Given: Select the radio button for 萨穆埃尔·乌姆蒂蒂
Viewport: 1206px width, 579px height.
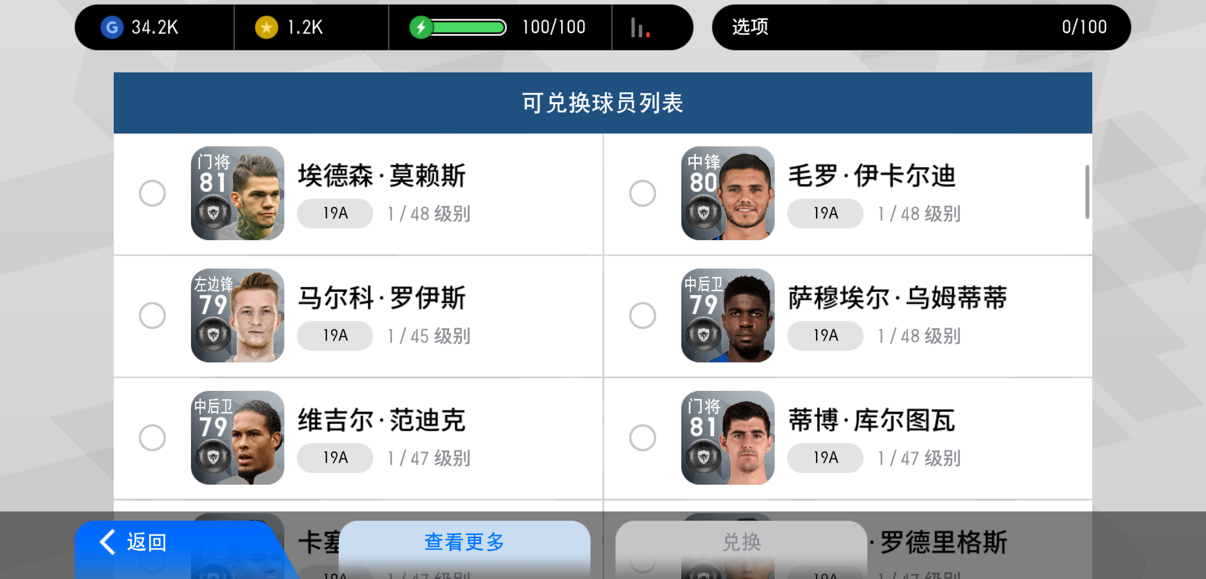Looking at the screenshot, I should 643,315.
